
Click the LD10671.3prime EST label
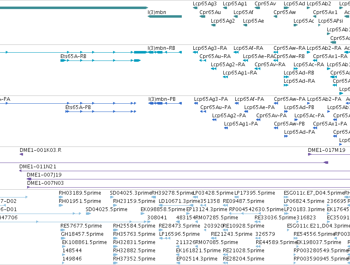(179, 201)
